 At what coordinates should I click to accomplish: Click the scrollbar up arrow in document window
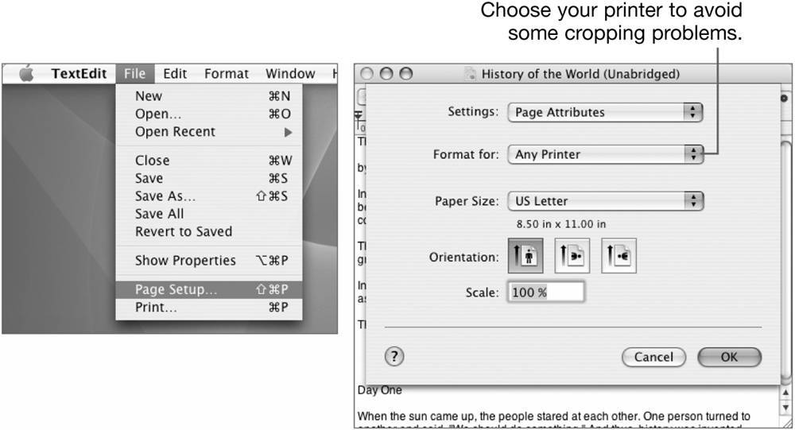786,393
